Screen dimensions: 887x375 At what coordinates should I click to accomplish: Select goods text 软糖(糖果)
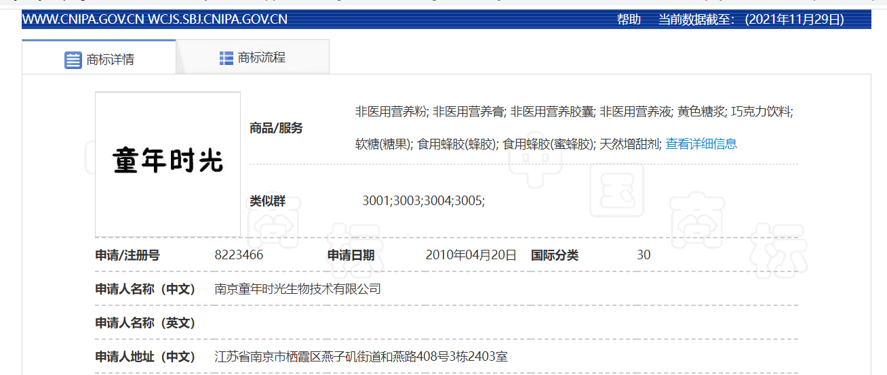pos(384,144)
